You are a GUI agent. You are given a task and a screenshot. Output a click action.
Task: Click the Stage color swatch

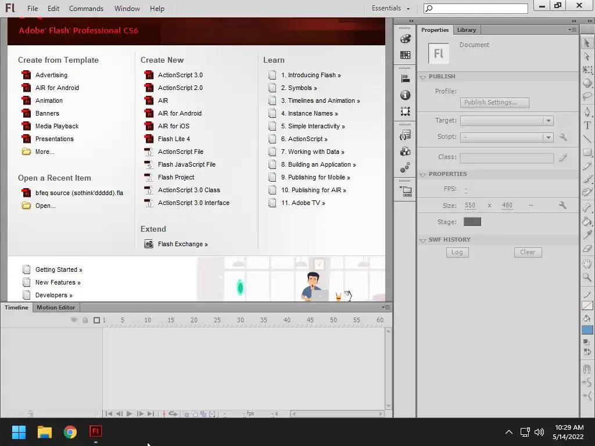click(x=472, y=221)
